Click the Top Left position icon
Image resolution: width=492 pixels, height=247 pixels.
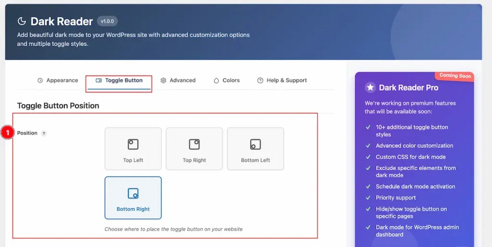click(x=133, y=144)
